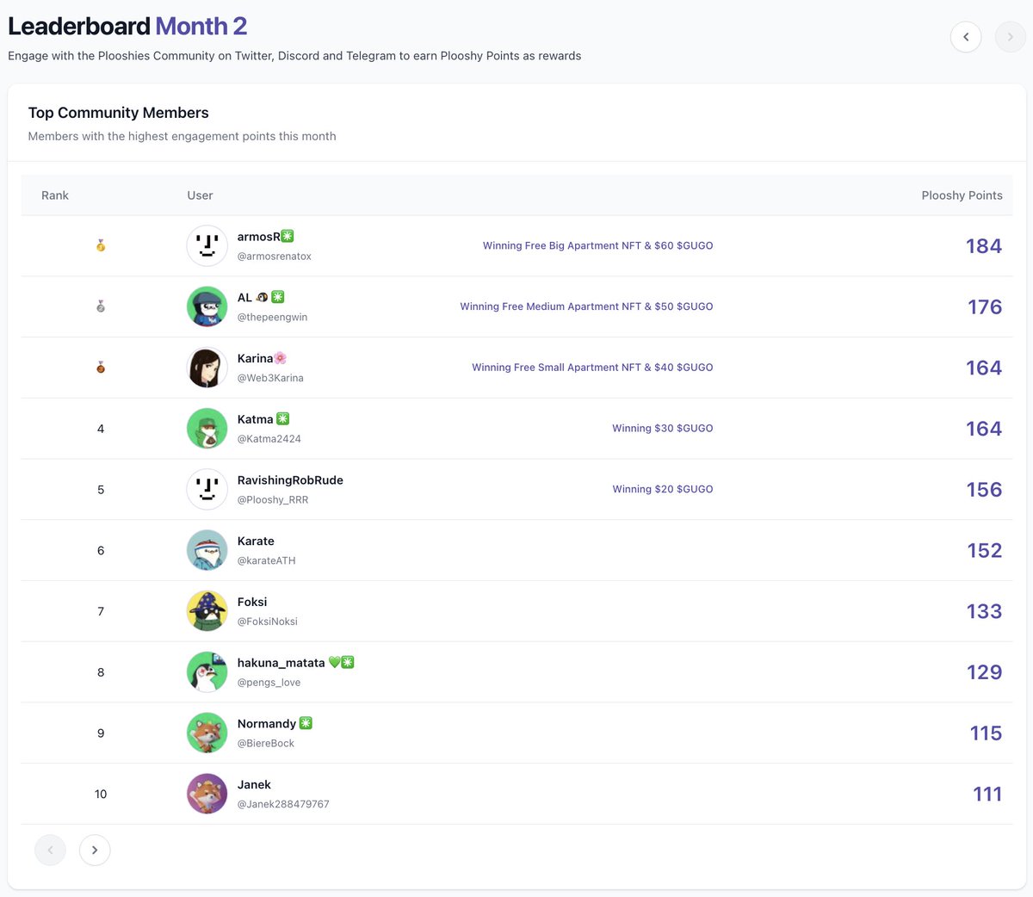Click the disabled next month arrow at top
The width and height of the screenshot is (1033, 897).
coord(1011,37)
